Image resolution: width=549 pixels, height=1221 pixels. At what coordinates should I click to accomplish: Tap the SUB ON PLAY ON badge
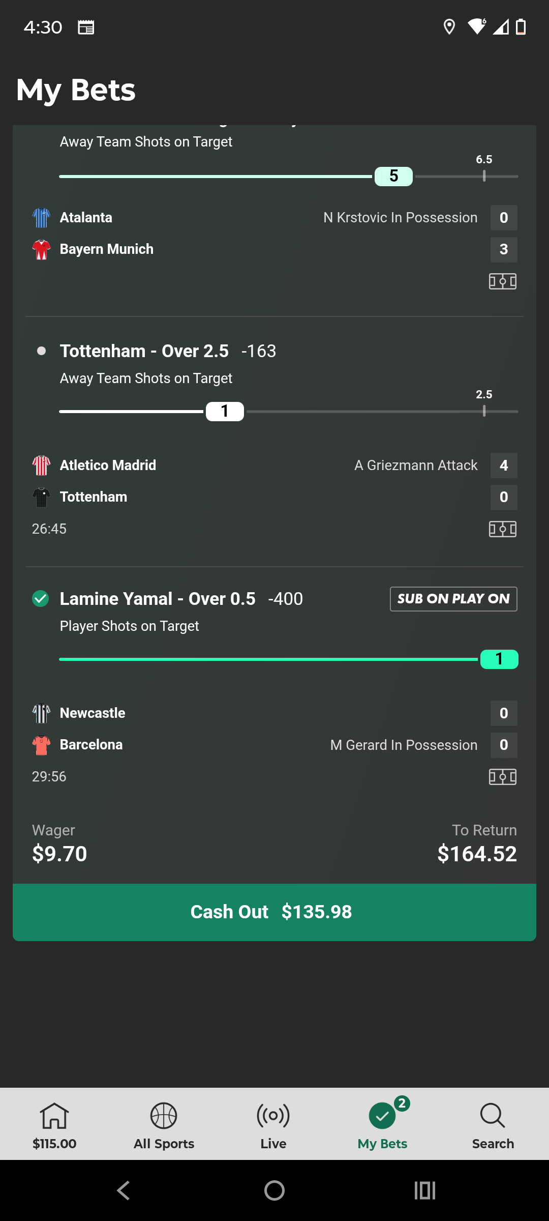point(453,599)
